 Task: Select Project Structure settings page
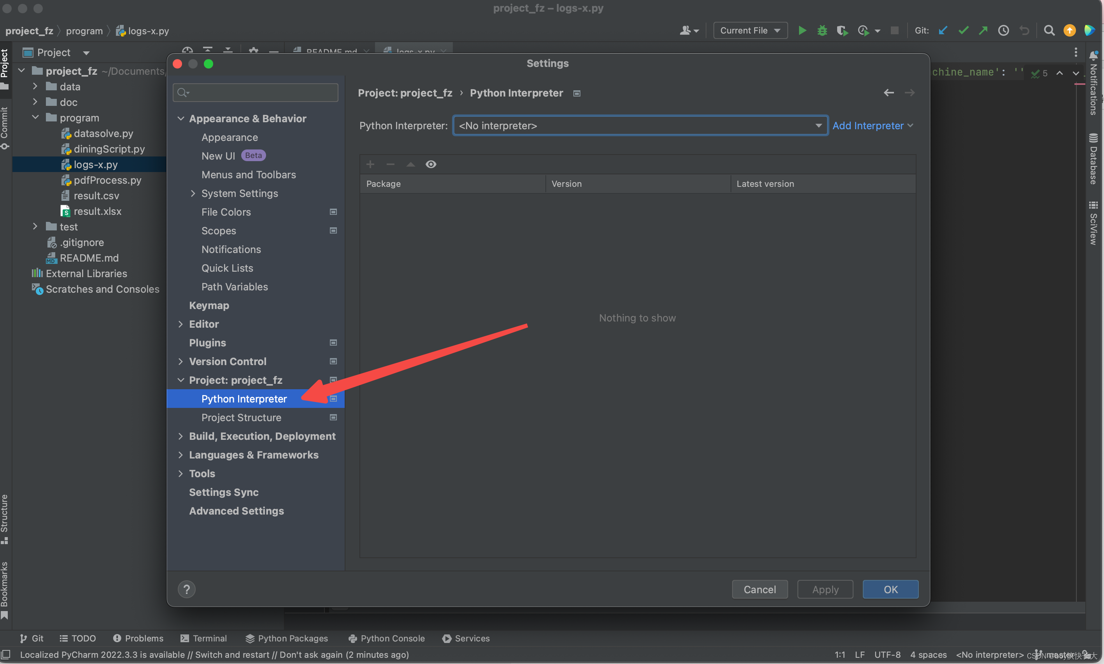[241, 418]
